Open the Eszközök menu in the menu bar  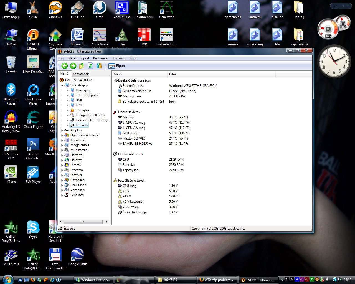pos(119,58)
